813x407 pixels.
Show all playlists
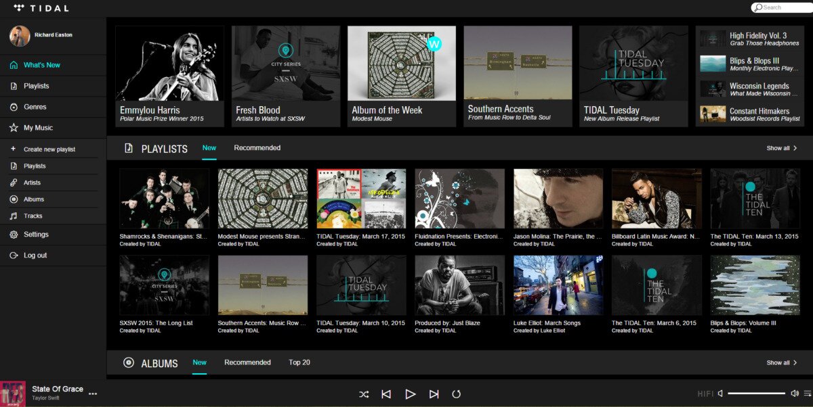coord(782,148)
